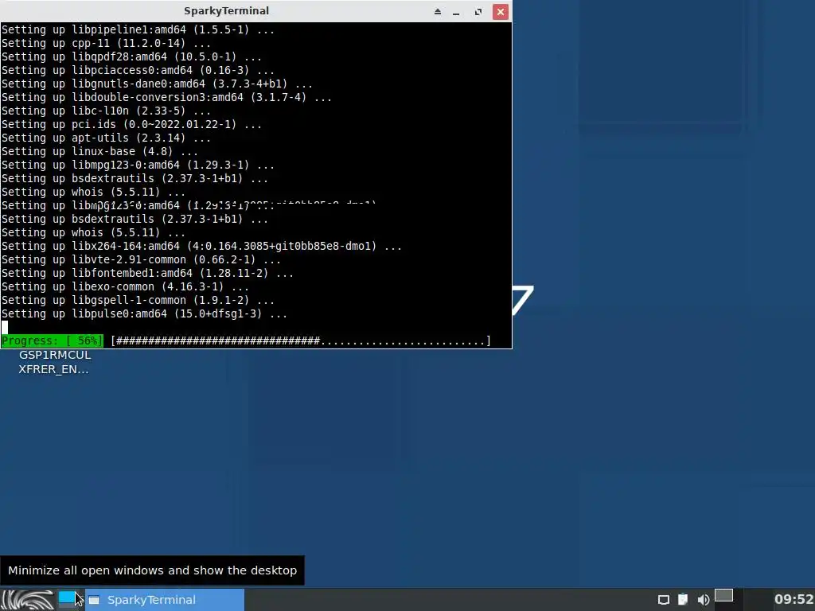Click the libgspell-1-common terminal line
Viewport: 815px width, 611px height.
(138, 300)
